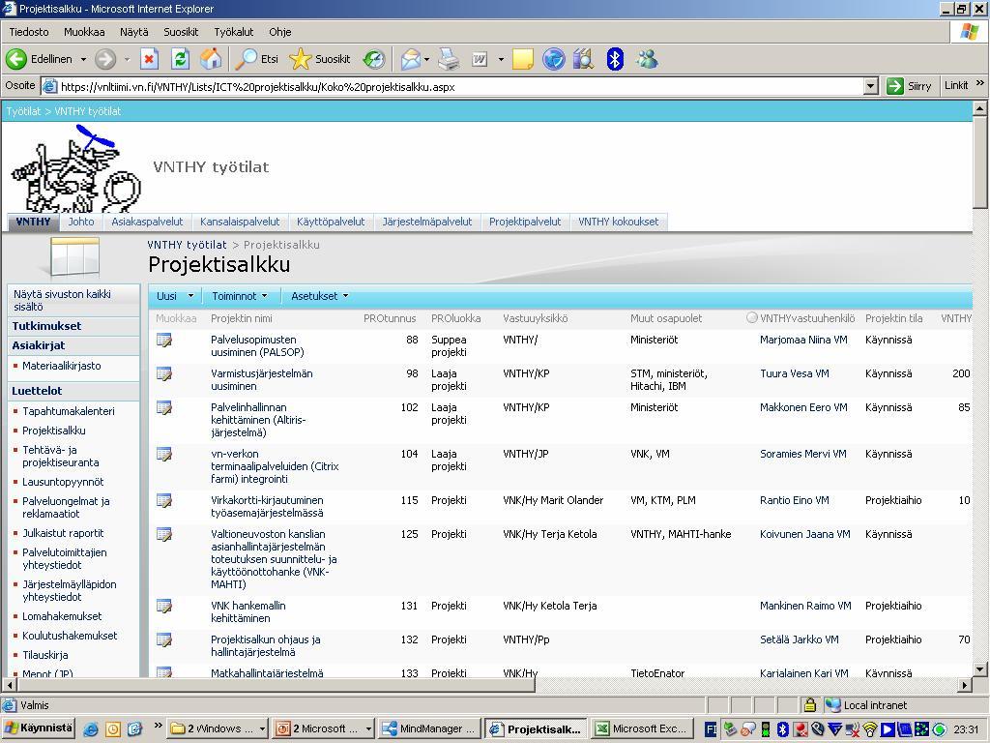Switch to VNTHY kokoukset tab

tap(619, 222)
